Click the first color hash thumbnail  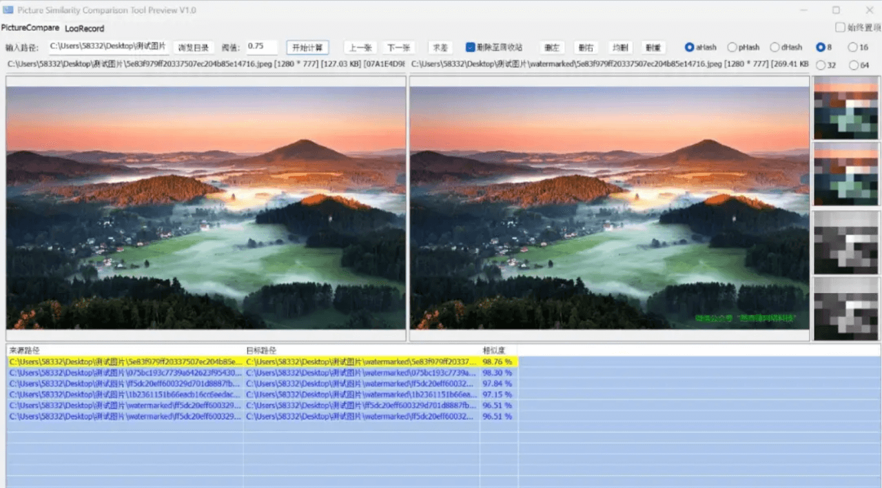(x=846, y=108)
